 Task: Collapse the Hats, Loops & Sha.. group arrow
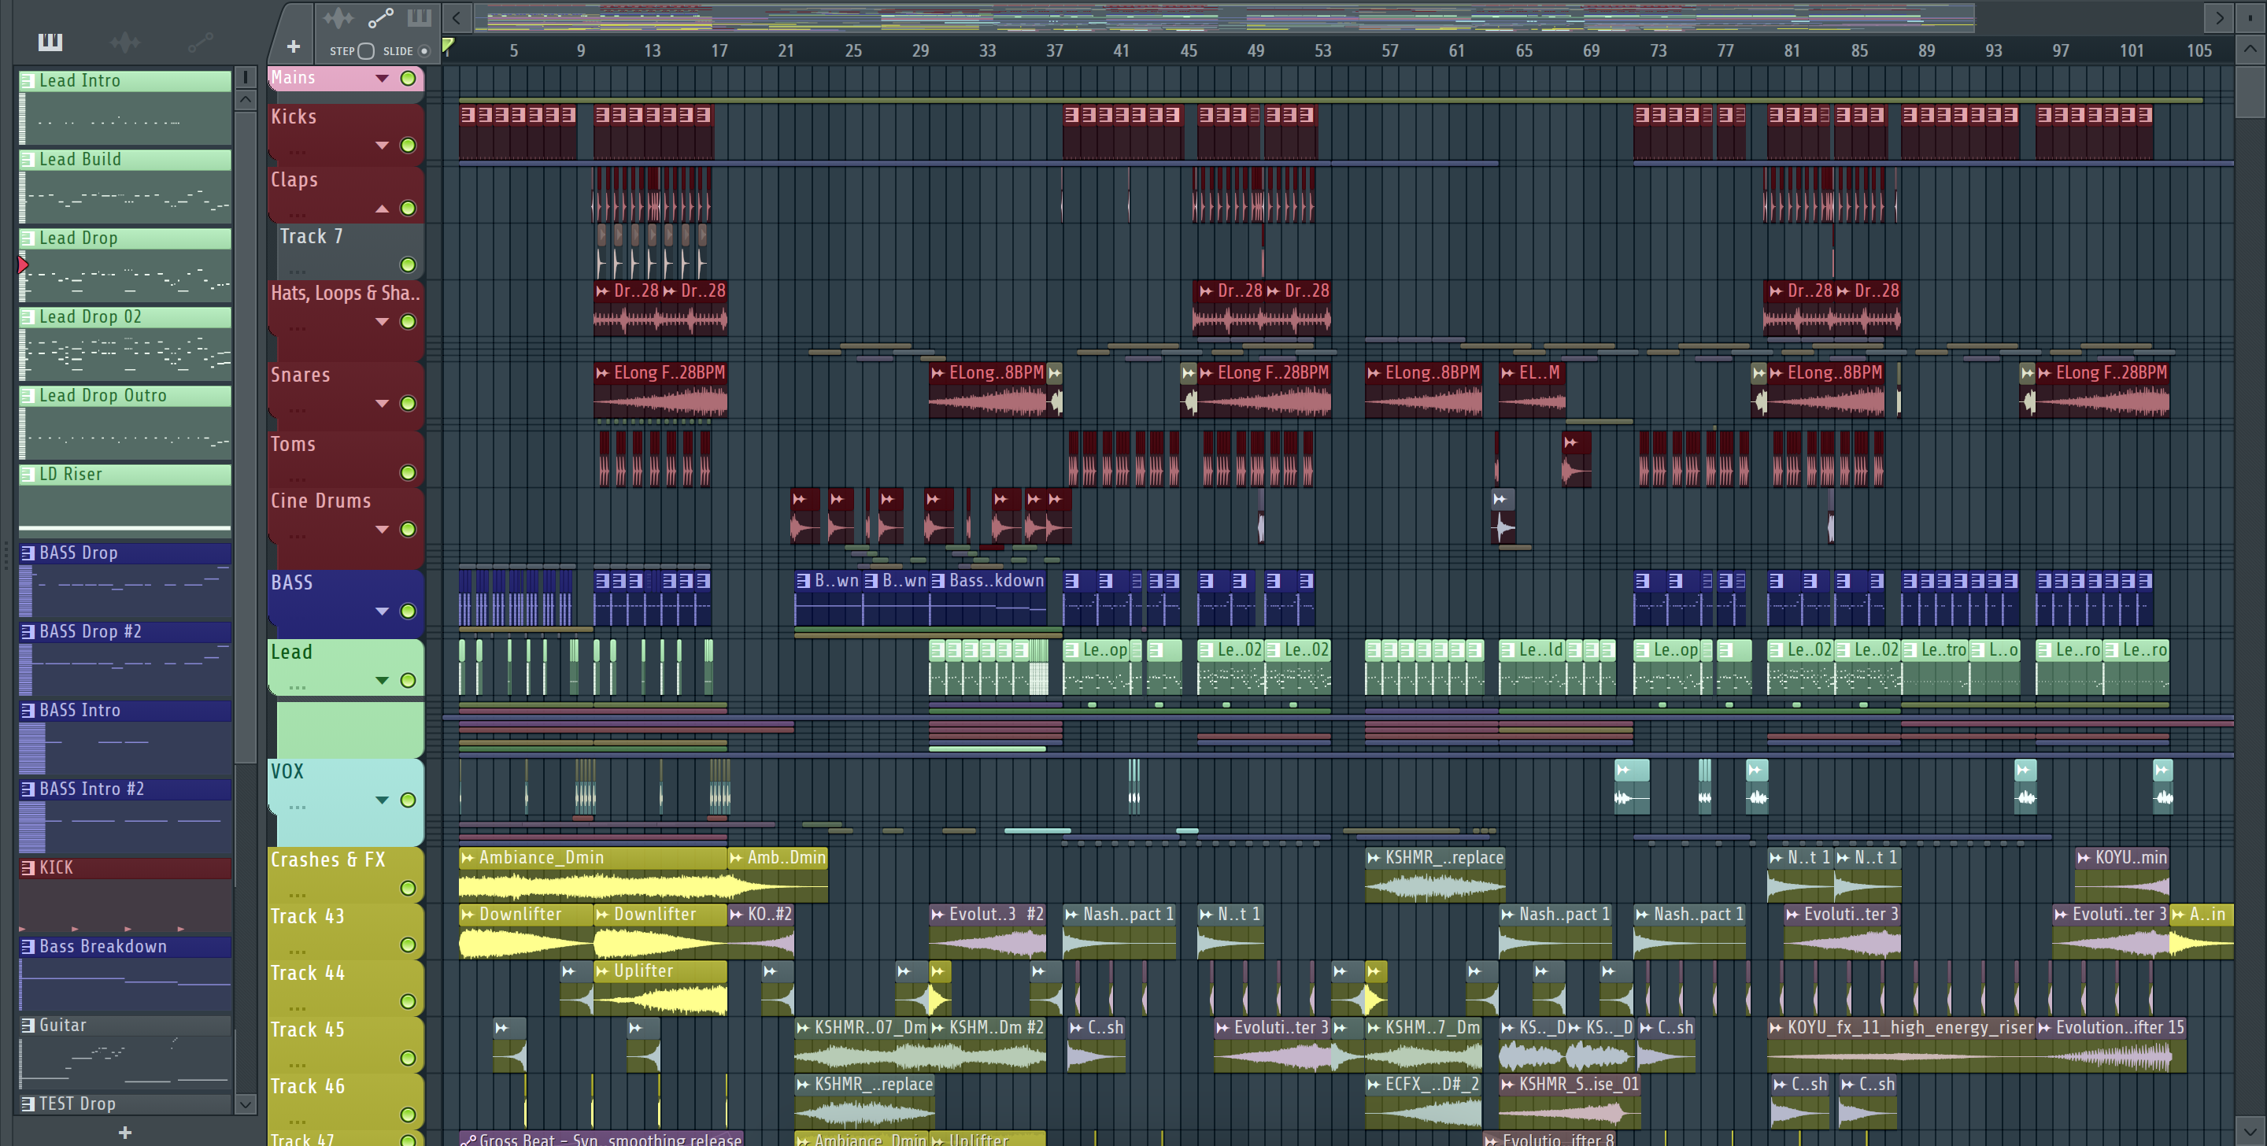point(382,322)
